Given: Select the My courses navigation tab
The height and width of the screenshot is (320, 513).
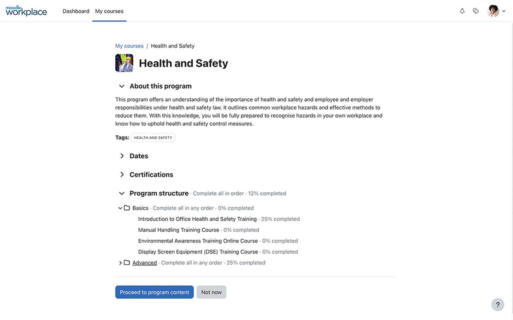Looking at the screenshot, I should pyautogui.click(x=109, y=11).
